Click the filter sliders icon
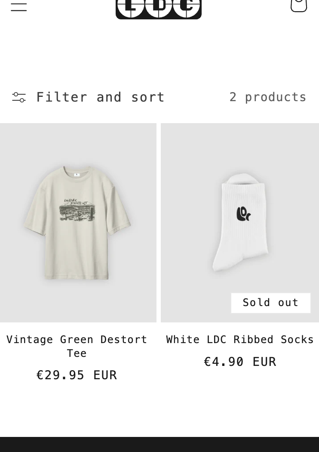Image resolution: width=319 pixels, height=452 pixels. coord(19,97)
